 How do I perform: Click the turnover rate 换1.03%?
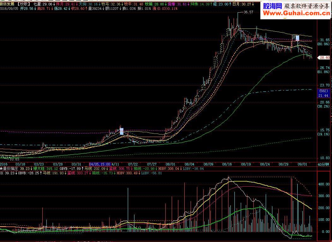(129, 9)
